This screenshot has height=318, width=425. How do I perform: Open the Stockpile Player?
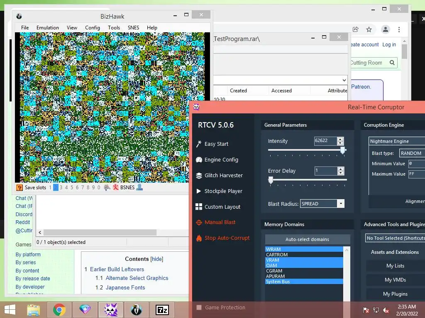pyautogui.click(x=219, y=191)
